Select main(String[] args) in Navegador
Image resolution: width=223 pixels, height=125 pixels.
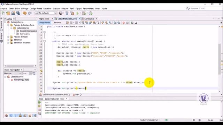[21, 80]
